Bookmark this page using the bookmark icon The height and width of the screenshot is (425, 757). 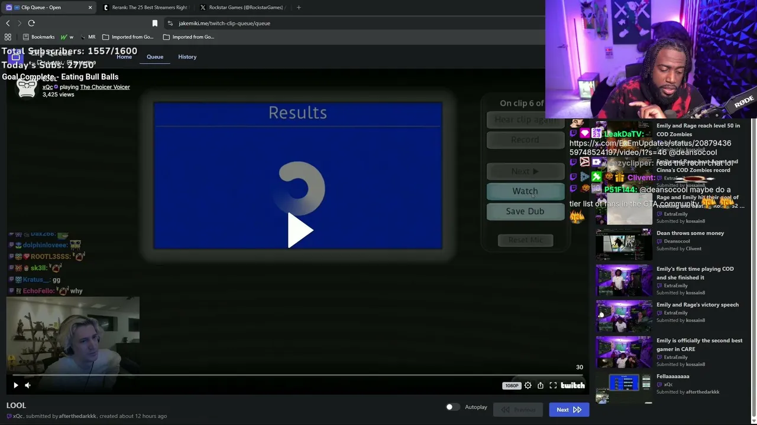[155, 23]
